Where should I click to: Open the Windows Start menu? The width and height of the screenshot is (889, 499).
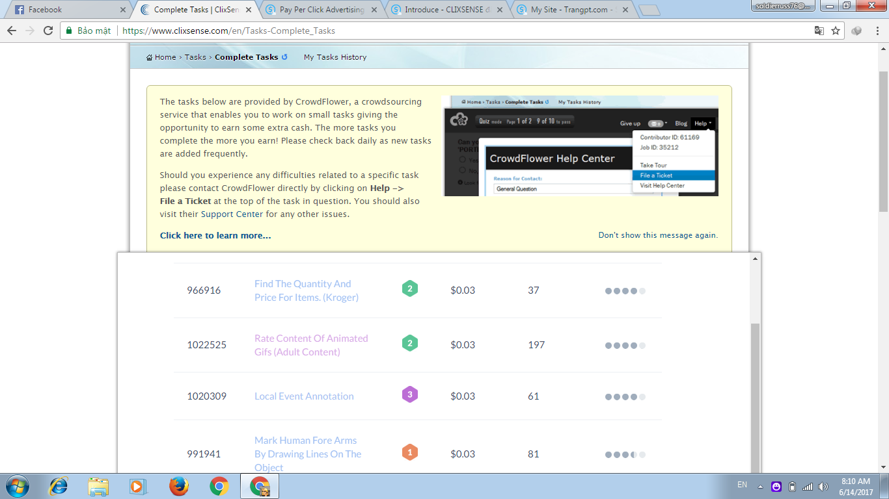(18, 486)
